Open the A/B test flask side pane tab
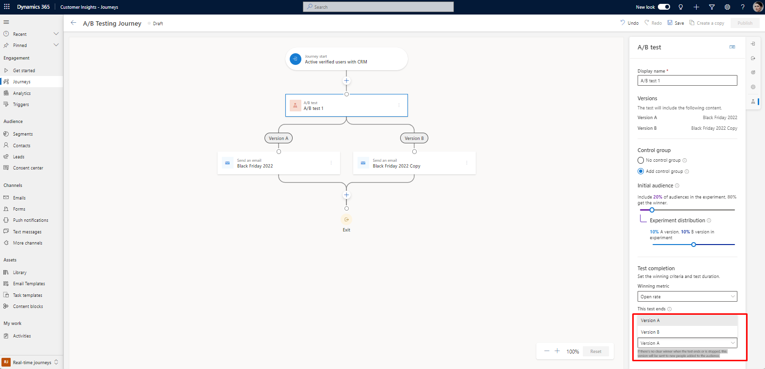This screenshot has width=765, height=369. pos(753,101)
